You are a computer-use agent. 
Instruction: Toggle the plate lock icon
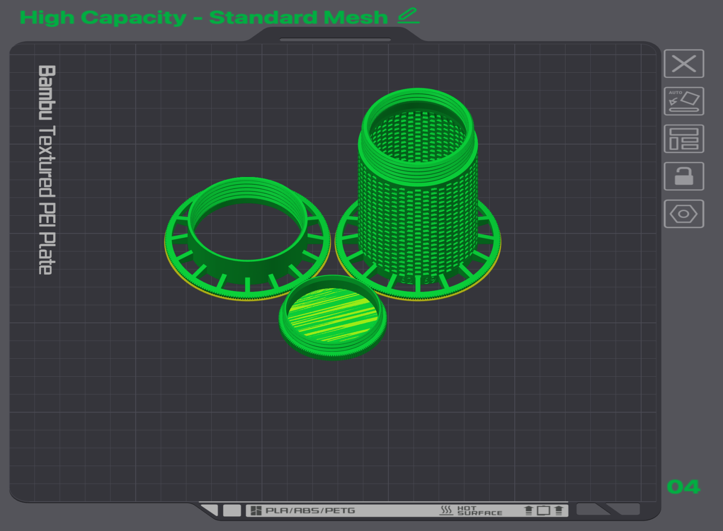point(683,176)
